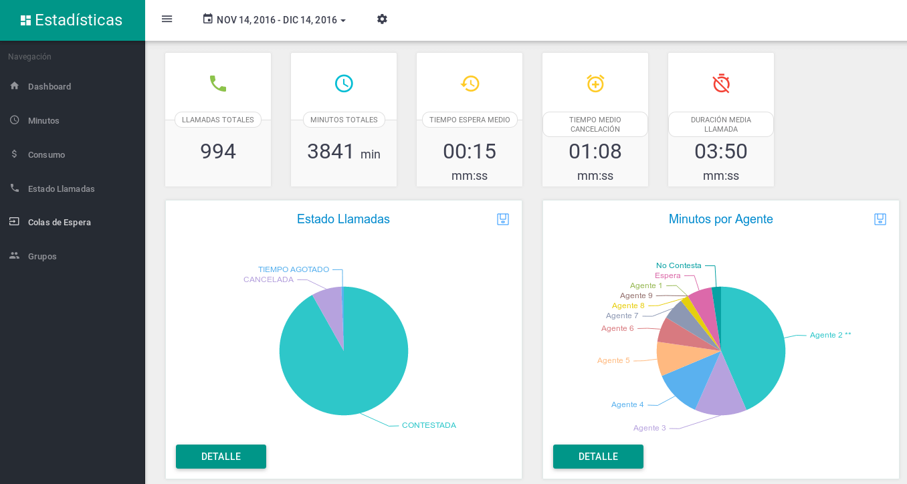Click the DURACIÓN MEDIA LLAMADA label
The width and height of the screenshot is (907, 484).
coord(721,124)
